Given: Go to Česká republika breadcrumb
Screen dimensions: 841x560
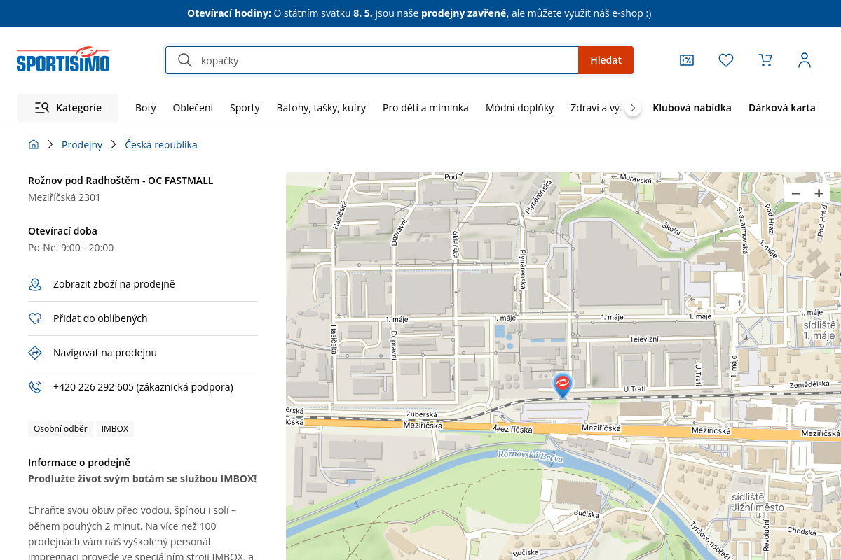Looking at the screenshot, I should [161, 145].
